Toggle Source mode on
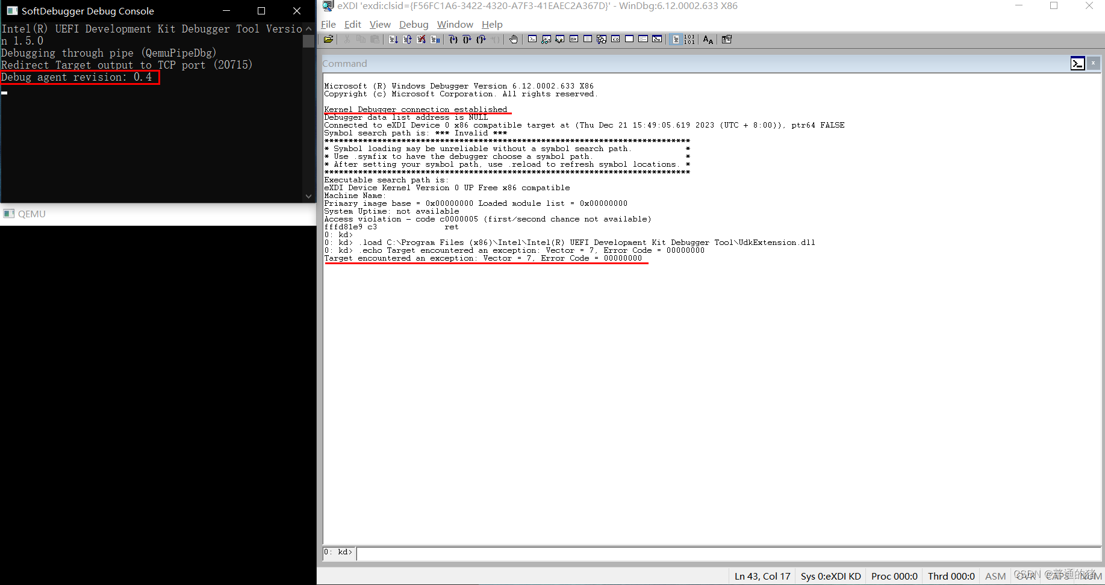Image resolution: width=1105 pixels, height=585 pixels. point(676,39)
